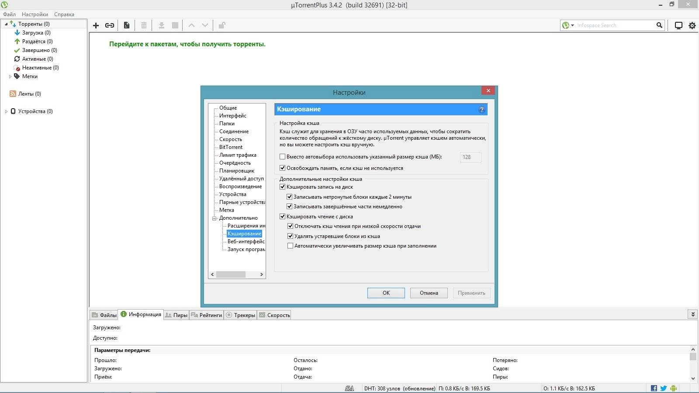Screen dimensions: 699x393
Task: Toggle 'Удалять устаревшие блоки из кэша' checkbox
Action: click(290, 236)
